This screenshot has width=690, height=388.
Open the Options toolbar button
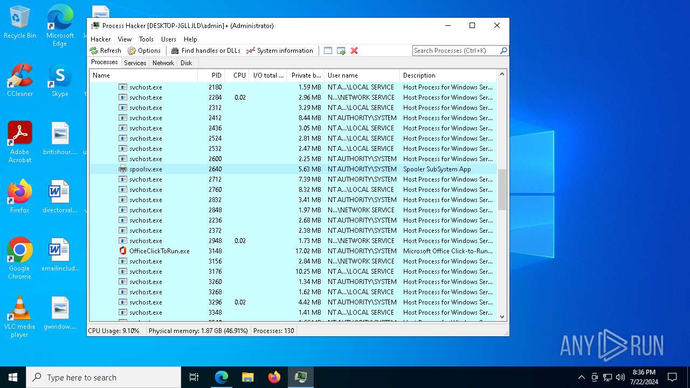144,51
